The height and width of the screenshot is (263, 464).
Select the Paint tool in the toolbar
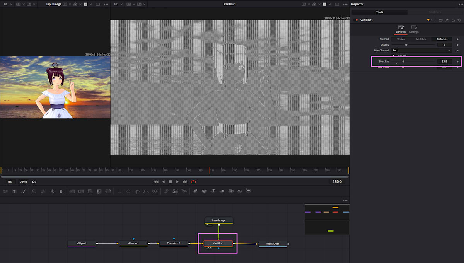(x=22, y=191)
